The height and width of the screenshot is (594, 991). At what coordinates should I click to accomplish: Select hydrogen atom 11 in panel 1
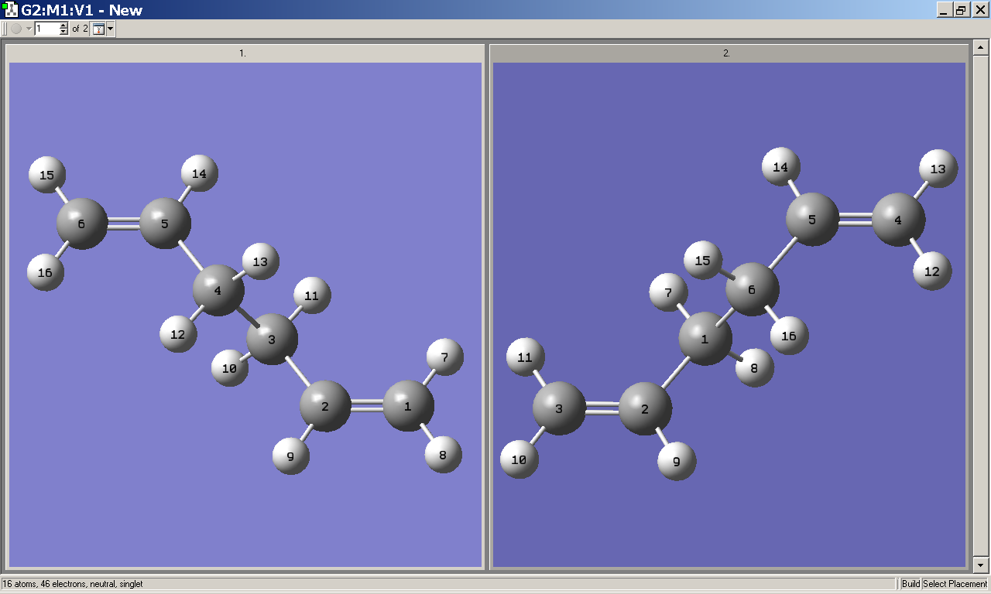(311, 295)
